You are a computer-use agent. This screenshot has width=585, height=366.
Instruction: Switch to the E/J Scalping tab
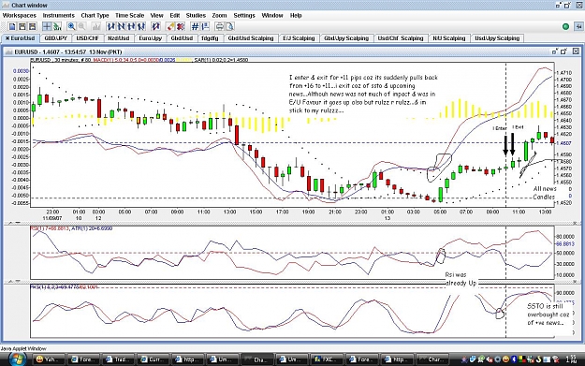click(299, 38)
